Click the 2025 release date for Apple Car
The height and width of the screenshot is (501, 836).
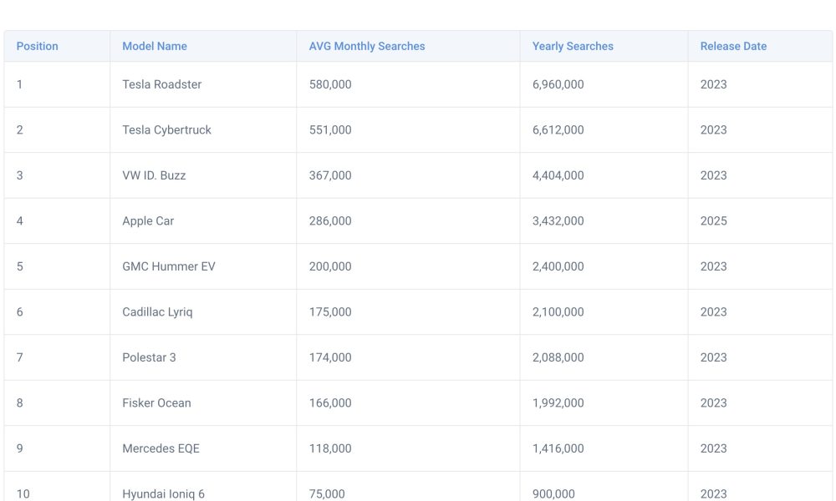713,221
